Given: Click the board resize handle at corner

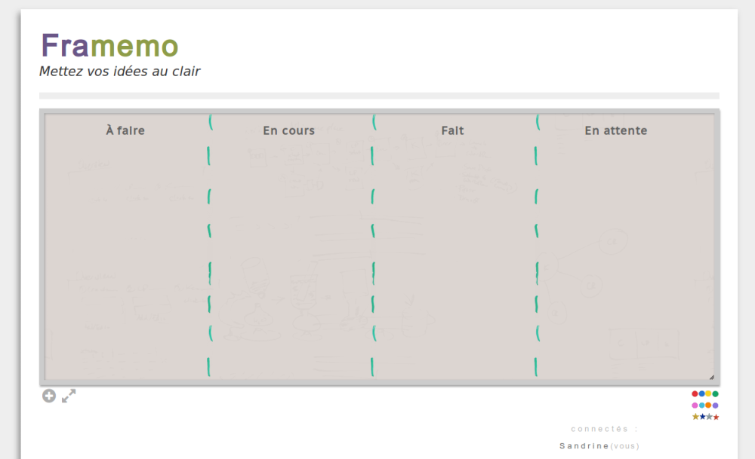Looking at the screenshot, I should point(712,378).
